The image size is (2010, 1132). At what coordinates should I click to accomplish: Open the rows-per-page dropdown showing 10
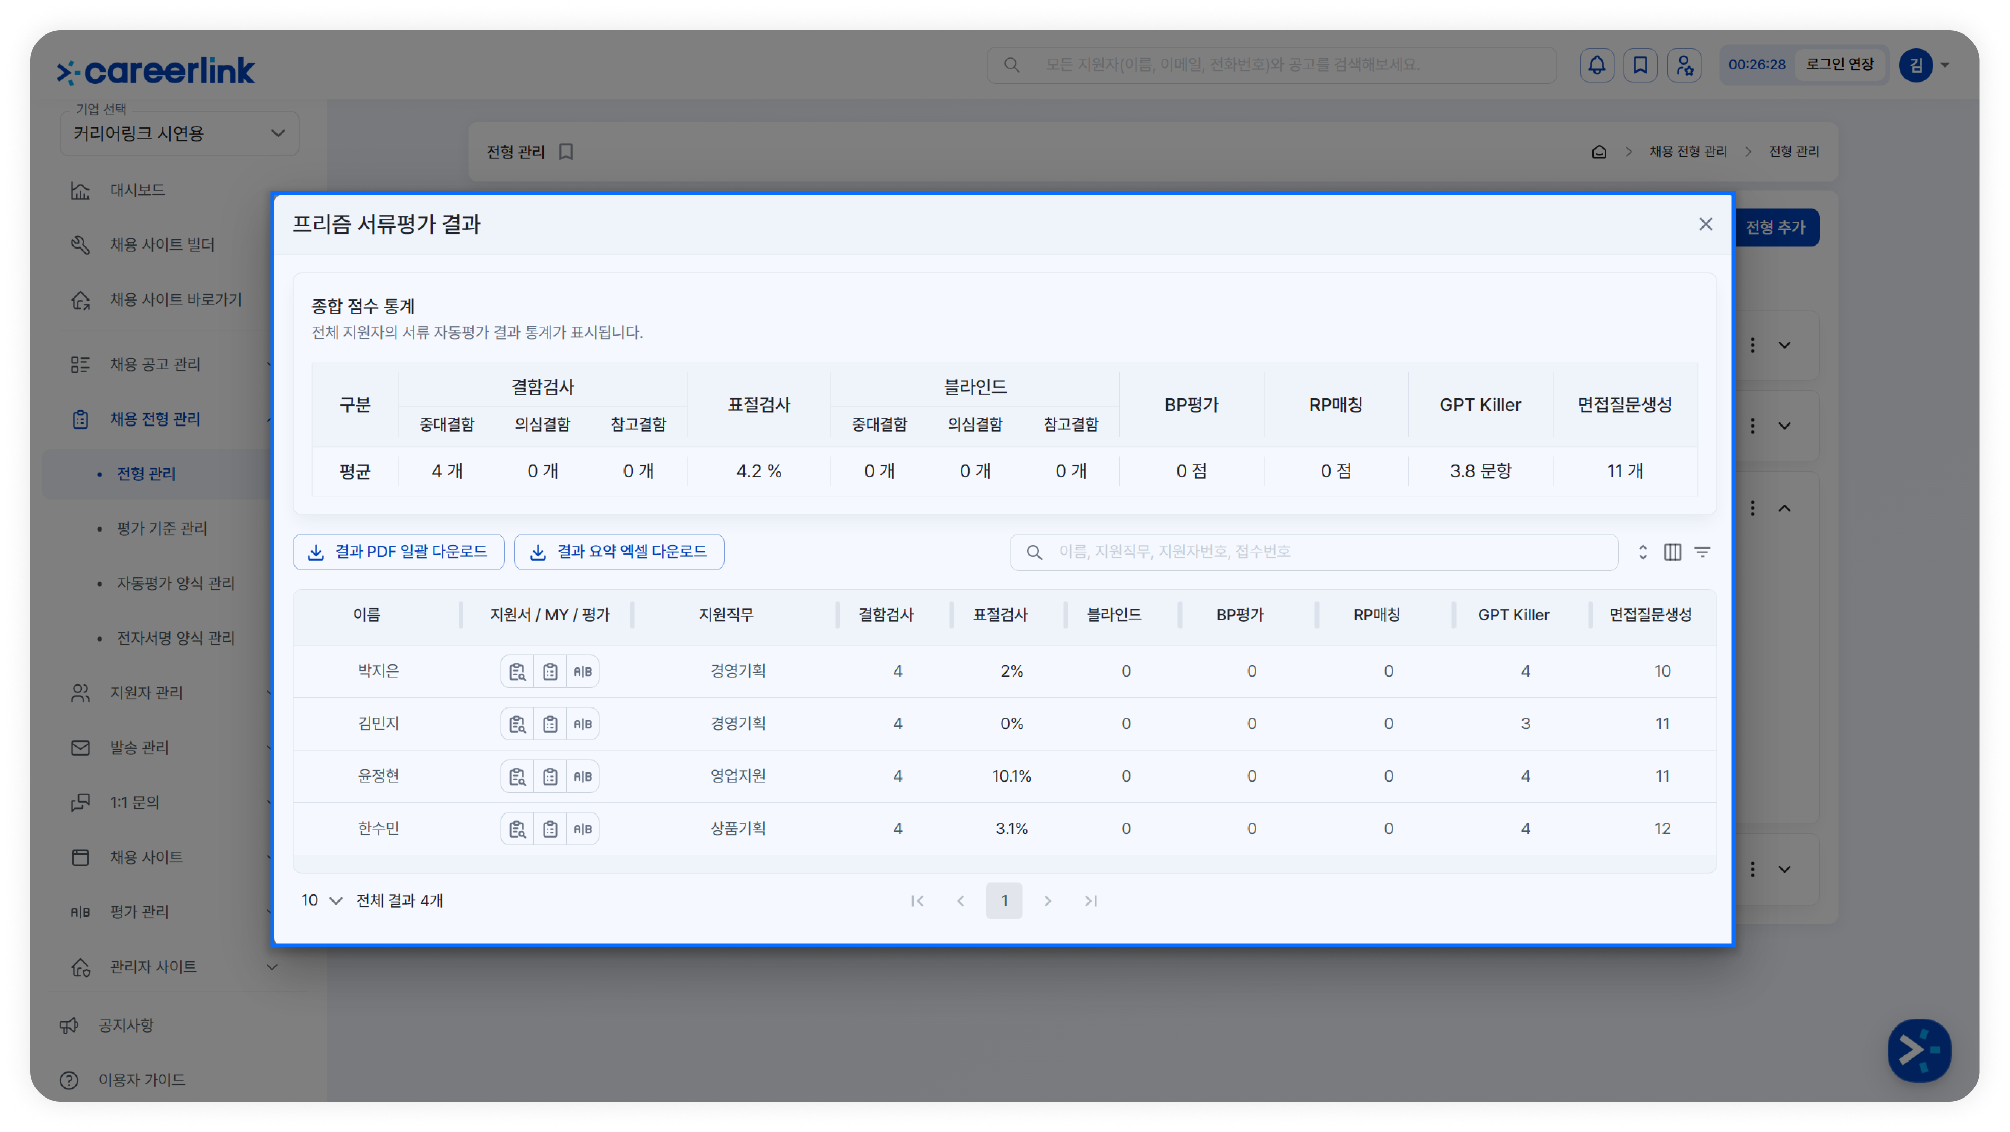point(322,900)
